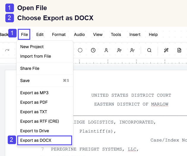187x156 pixels.
Task: Click the document page toolbar icon
Action: click(179, 50)
